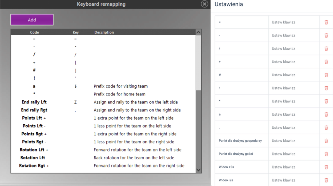Click the Description column header
The image size is (333, 186).
[x=104, y=32]
